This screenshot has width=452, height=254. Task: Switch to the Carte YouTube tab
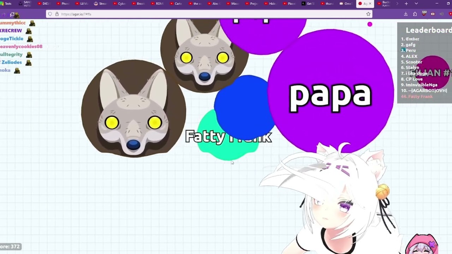pos(177,4)
